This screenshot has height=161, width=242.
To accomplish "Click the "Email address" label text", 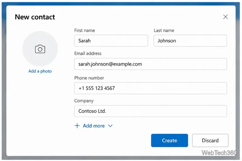I will [x=88, y=53].
